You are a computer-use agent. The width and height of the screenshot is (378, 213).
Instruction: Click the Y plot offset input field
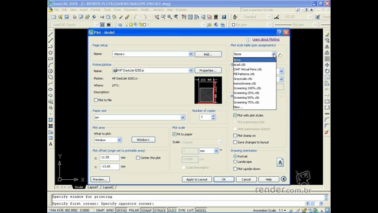pos(110,167)
